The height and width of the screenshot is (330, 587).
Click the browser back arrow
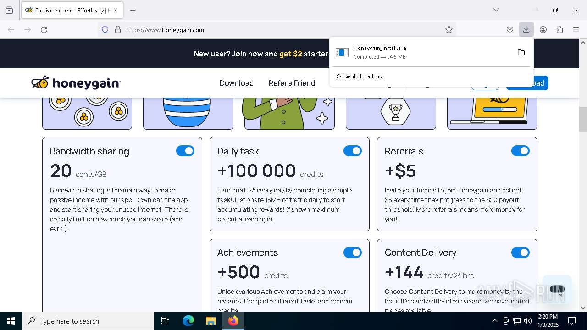tap(11, 29)
